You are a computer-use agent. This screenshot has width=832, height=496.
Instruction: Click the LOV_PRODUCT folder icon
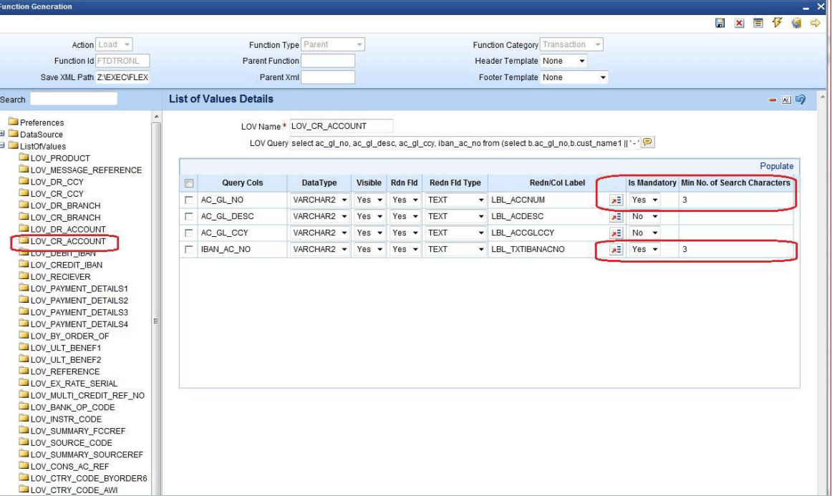coord(24,157)
